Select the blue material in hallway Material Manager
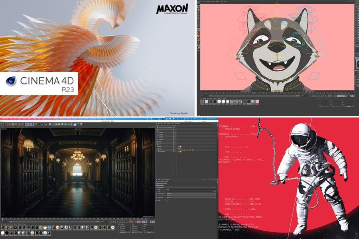The width and height of the screenshot is (359, 239). coord(49,227)
